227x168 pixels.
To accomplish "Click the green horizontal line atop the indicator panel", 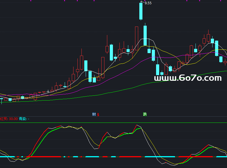I will 113,123.
